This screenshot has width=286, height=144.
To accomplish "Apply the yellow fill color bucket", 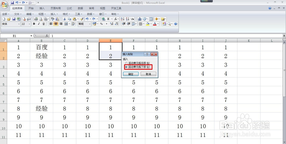I will point(148,24).
